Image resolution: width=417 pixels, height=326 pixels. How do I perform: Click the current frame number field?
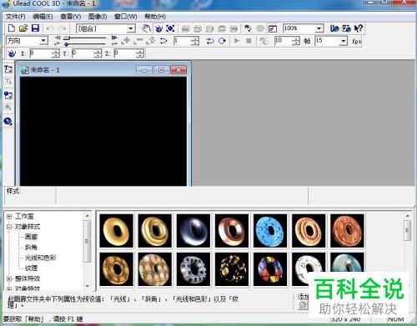tap(183, 41)
